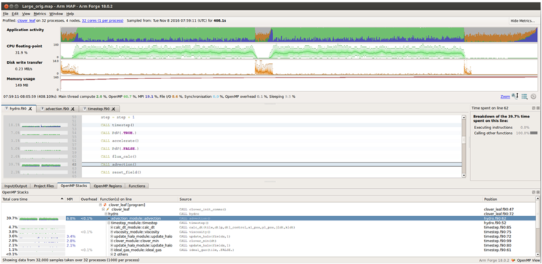Screen dimensions: 542x264
Task: Open the Edit menu
Action: [x=15, y=14]
